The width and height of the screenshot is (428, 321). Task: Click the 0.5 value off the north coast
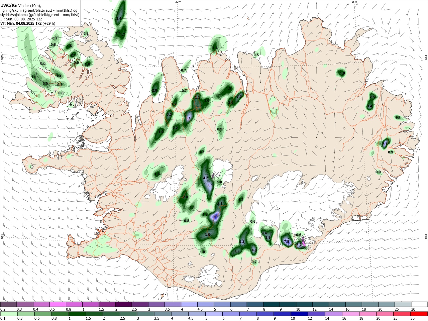tap(256, 55)
